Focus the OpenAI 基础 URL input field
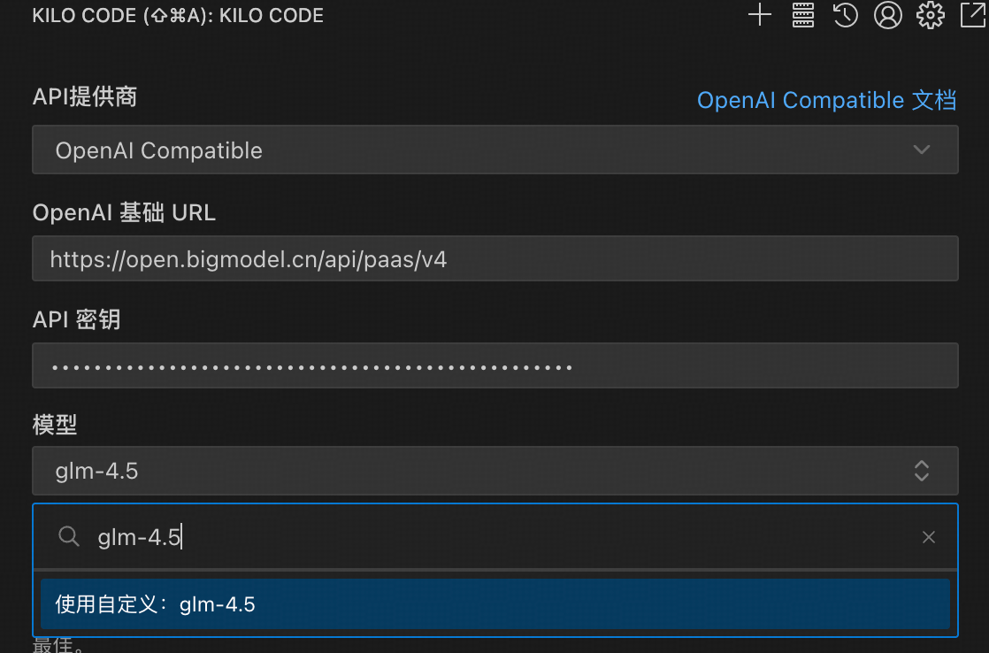Viewport: 989px width, 653px height. pos(495,258)
